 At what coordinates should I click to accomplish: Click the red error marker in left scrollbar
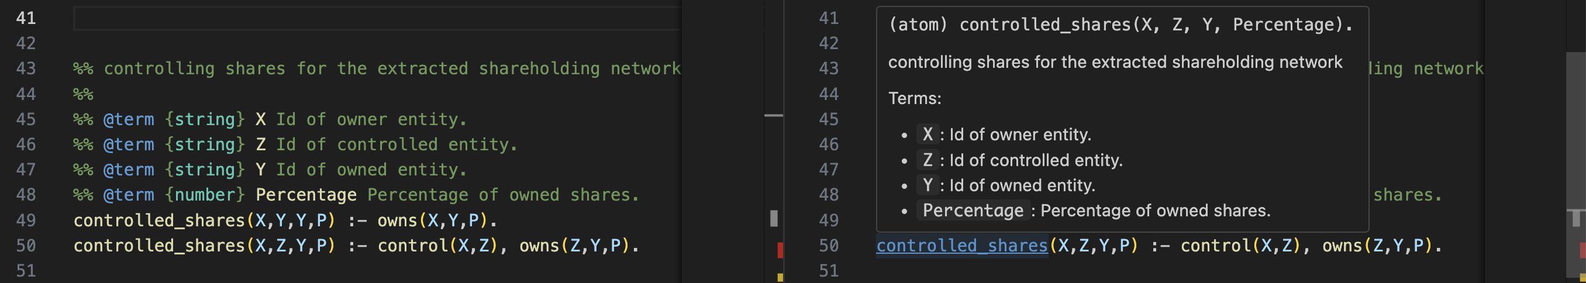click(780, 250)
